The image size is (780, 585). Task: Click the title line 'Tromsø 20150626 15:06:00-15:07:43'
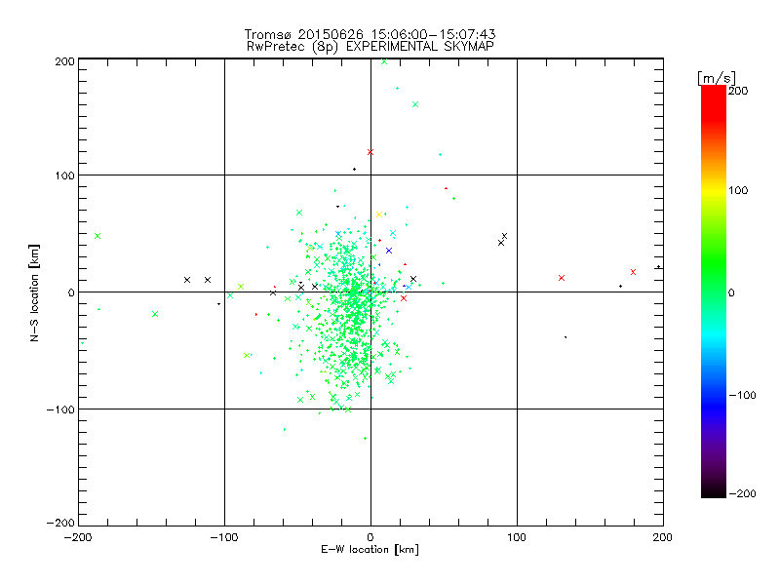coord(370,34)
